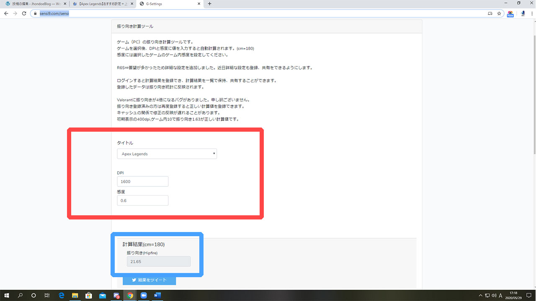This screenshot has height=301, width=536.
Task: Close the JhondoeBlog WordPress tab
Action: tap(65, 4)
